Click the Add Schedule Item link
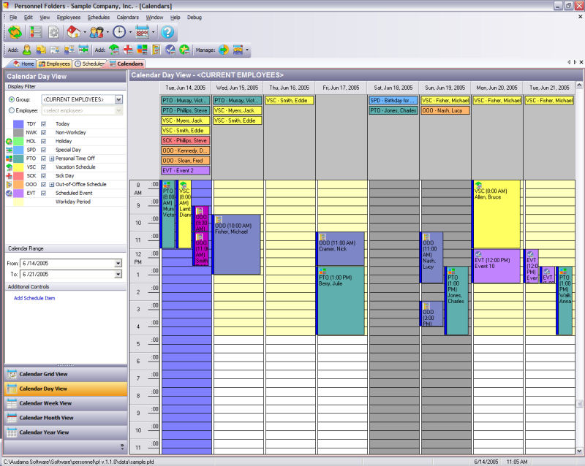The width and height of the screenshot is (585, 466). (x=34, y=298)
